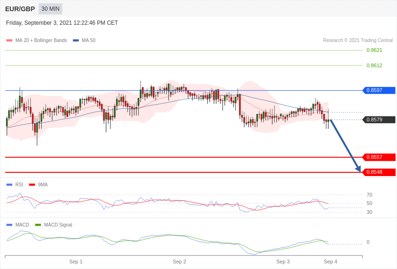Image resolution: width=397 pixels, height=269 pixels.
Task: Click the black 0.8579 current price tag
Action: click(x=379, y=120)
